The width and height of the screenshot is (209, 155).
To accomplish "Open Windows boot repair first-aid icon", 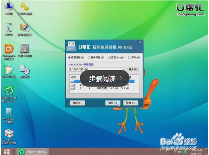I will tap(9, 136).
